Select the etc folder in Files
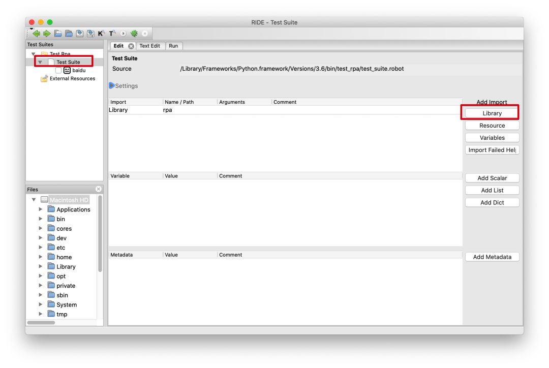 click(x=61, y=247)
